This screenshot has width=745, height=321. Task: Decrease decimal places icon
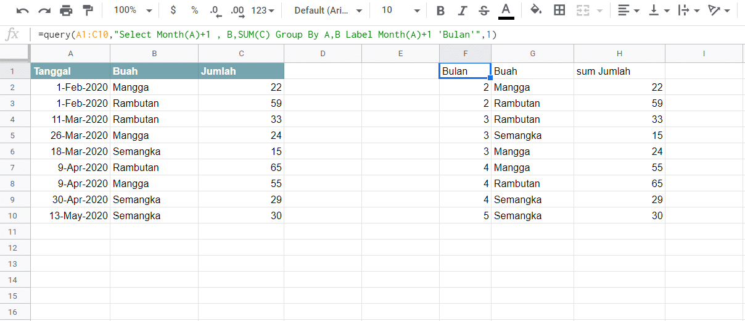tap(215, 10)
